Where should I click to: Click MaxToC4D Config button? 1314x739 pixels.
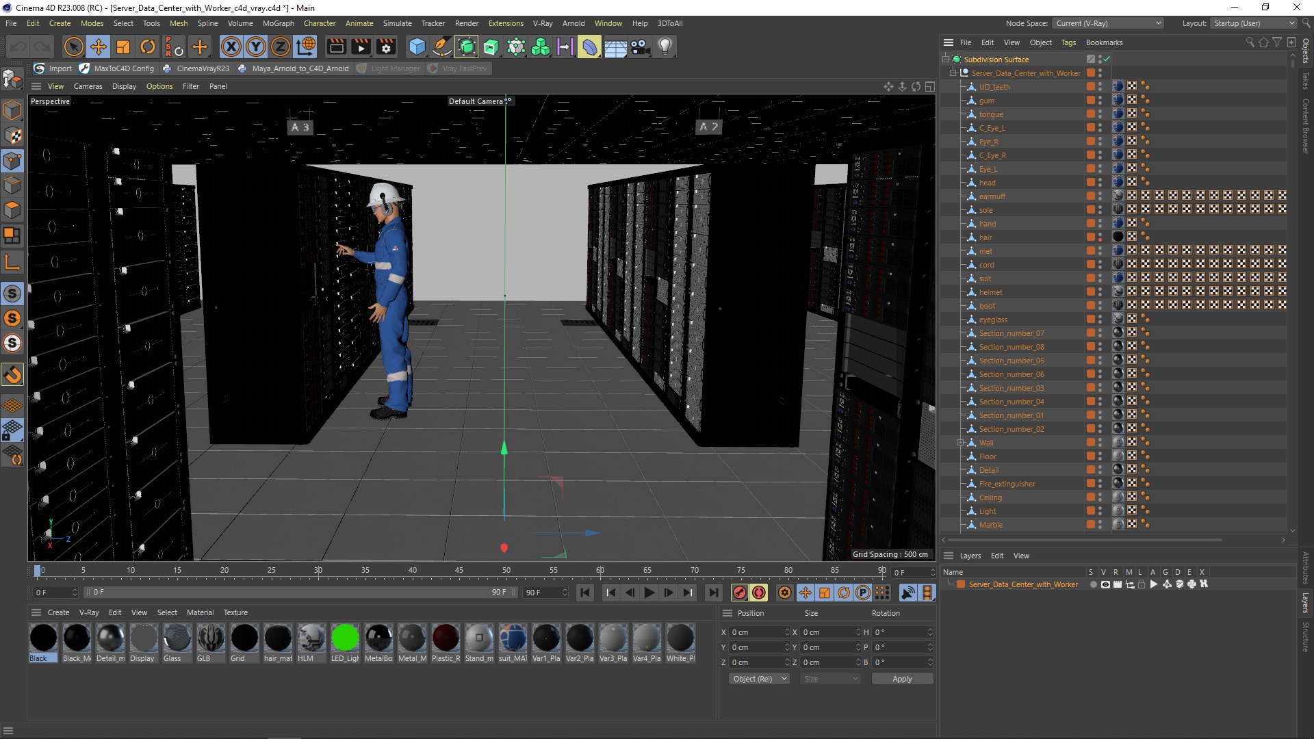click(116, 68)
